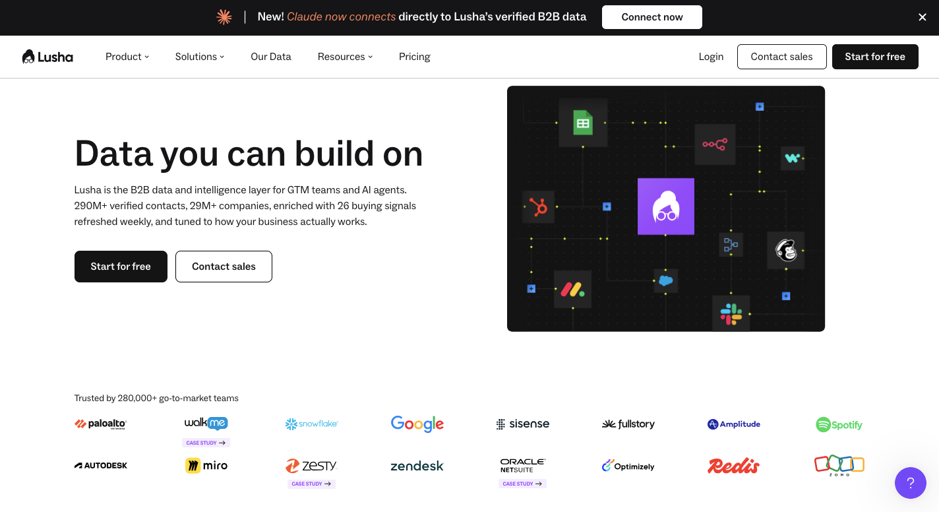939x512 pixels.
Task: Click the Lusha logo in navbar
Action: coord(47,57)
